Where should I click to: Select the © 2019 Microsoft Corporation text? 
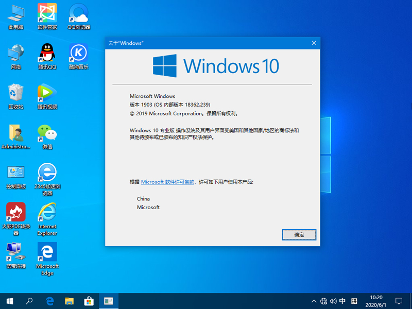(x=184, y=113)
